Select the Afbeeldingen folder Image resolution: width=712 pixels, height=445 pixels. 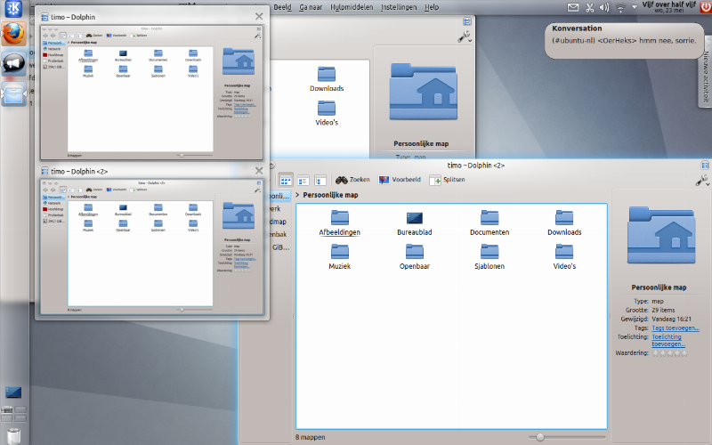coord(339,223)
